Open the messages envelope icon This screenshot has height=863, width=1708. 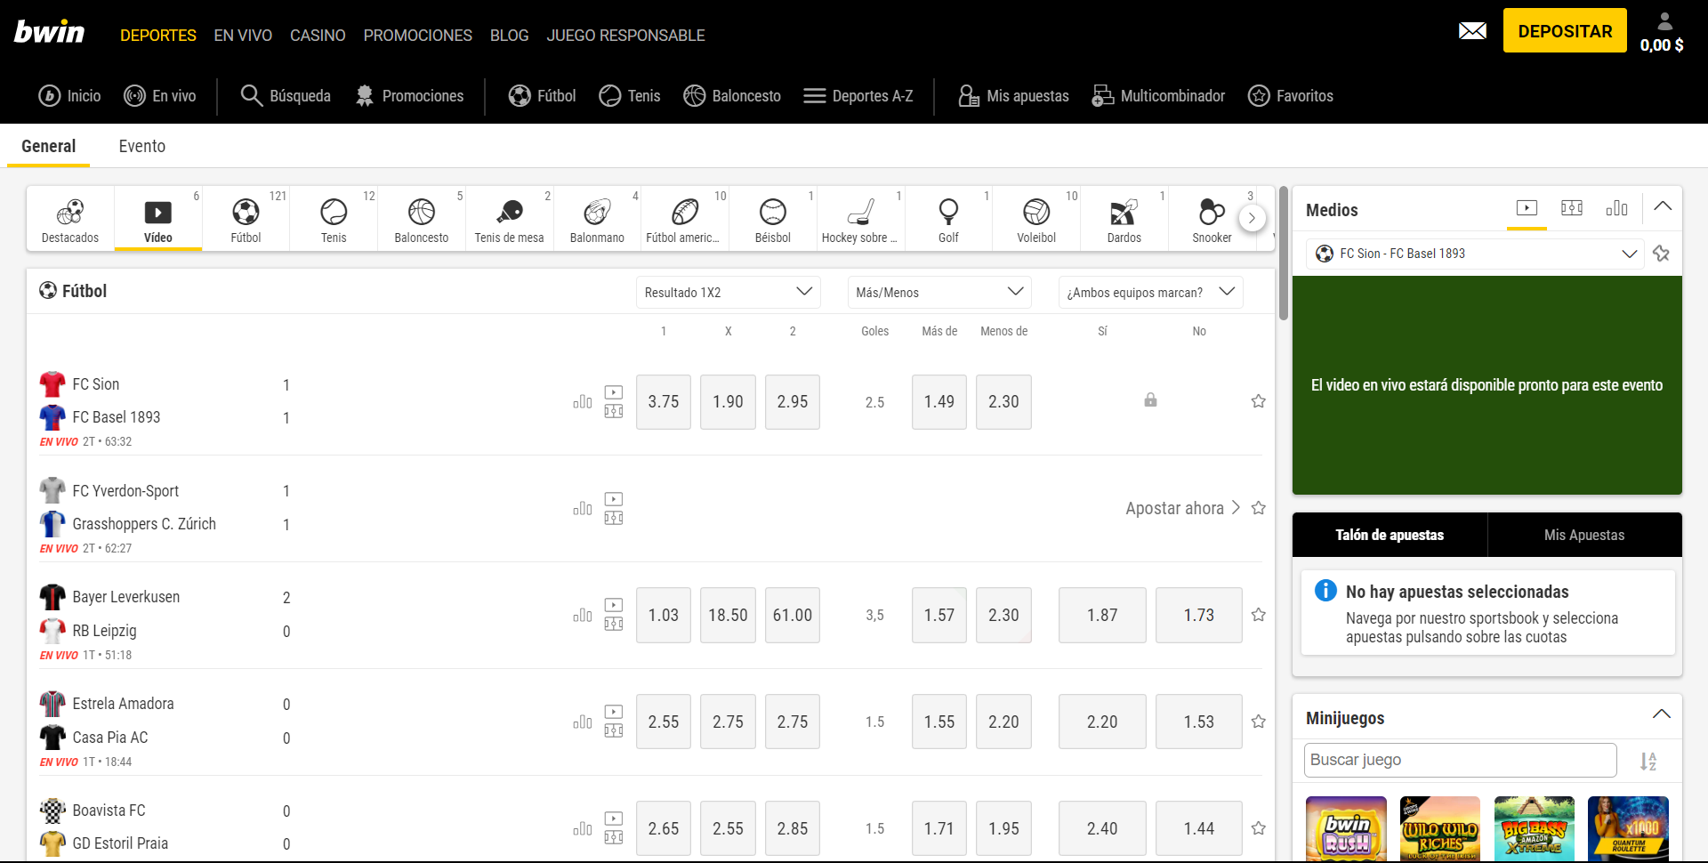(1472, 31)
